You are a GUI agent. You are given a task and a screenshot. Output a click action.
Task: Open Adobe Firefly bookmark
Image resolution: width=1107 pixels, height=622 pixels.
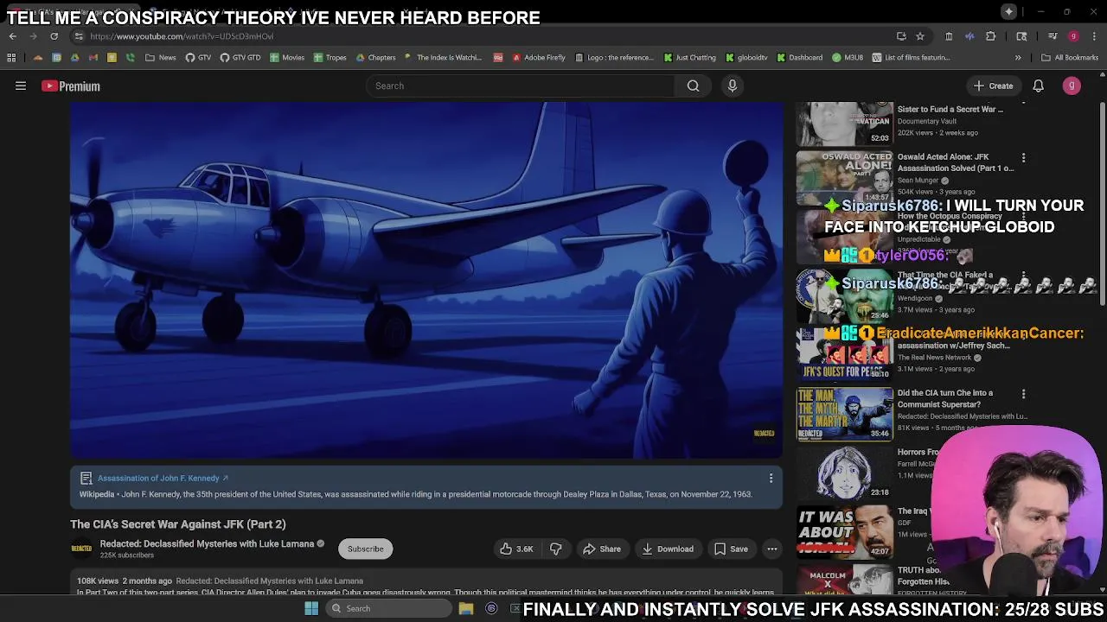click(x=539, y=57)
